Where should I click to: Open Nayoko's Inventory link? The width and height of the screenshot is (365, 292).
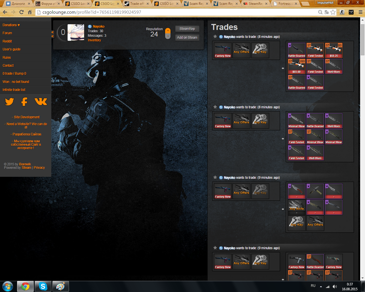94,40
